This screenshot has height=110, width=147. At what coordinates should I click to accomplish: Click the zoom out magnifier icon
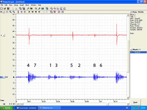point(14,12)
